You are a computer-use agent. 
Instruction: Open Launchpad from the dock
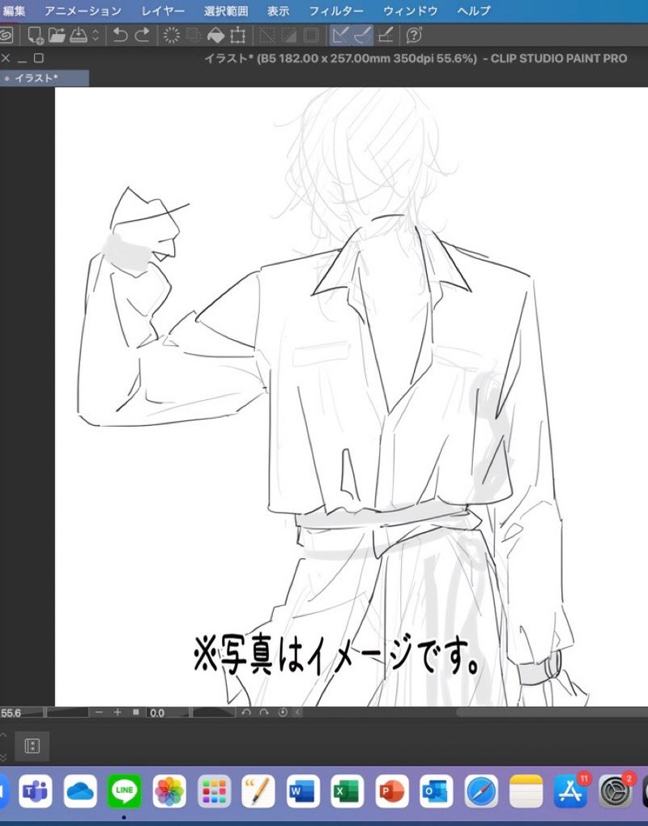click(214, 791)
